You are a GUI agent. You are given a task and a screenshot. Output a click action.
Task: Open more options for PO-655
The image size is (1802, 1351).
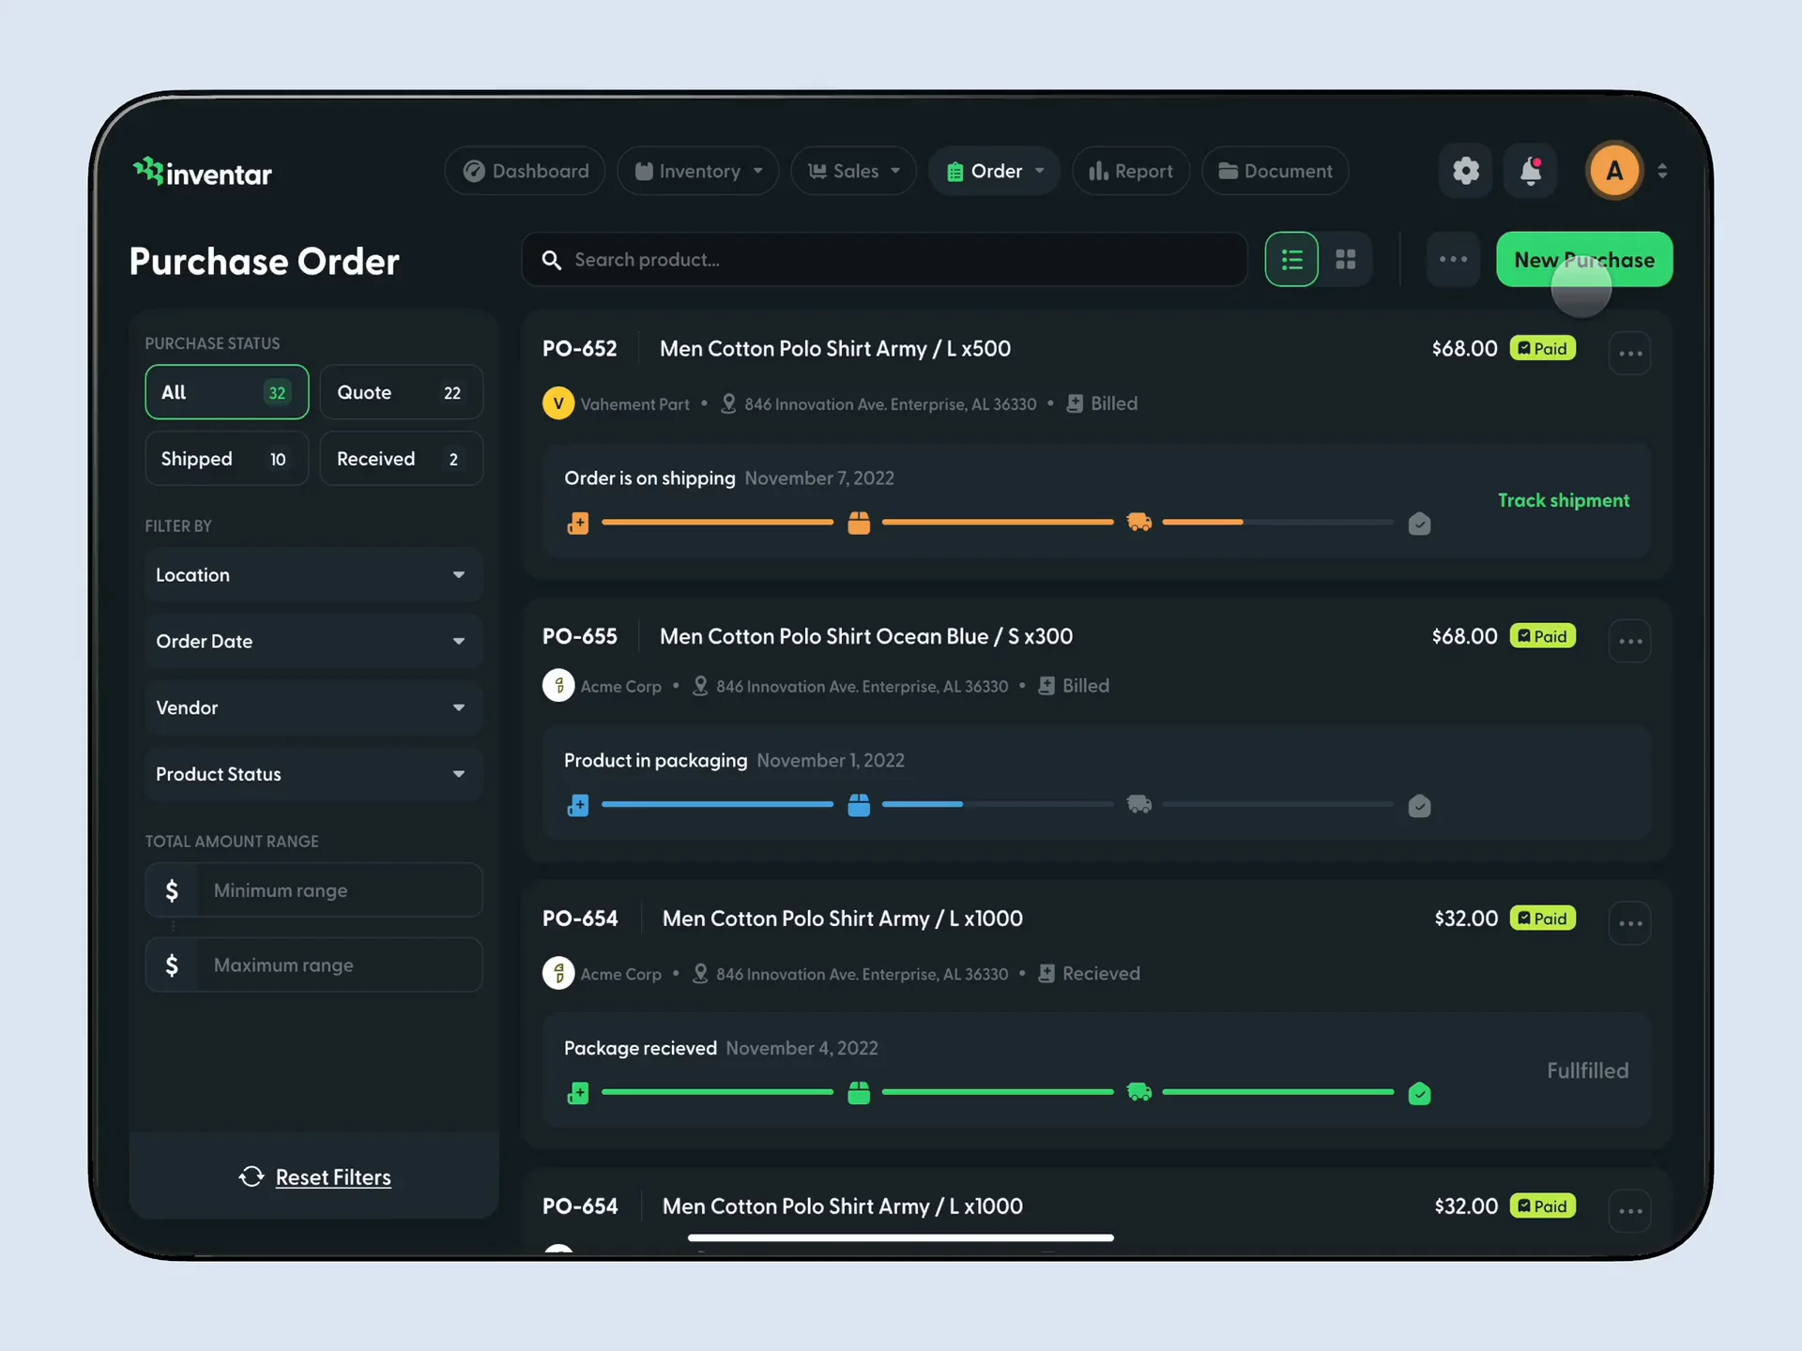1630,641
